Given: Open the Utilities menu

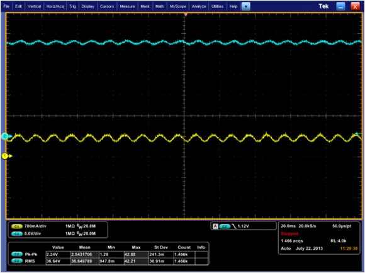Looking at the screenshot, I should pos(217,6).
